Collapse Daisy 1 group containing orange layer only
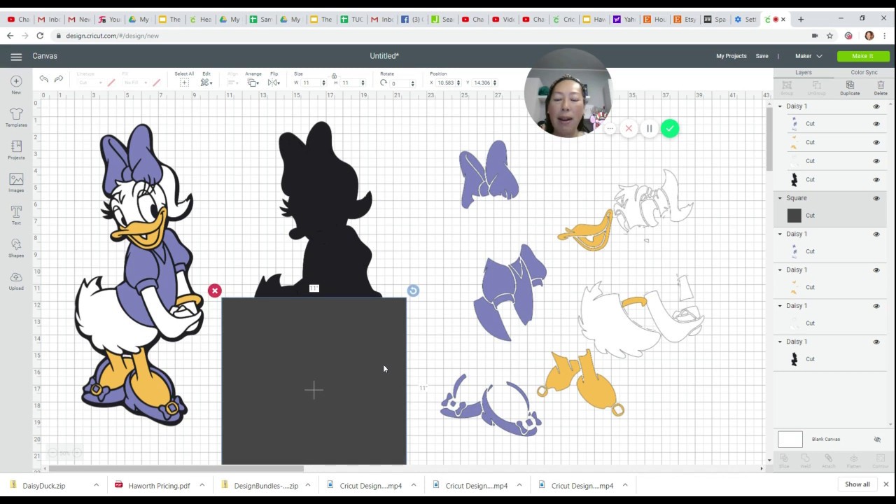Screen dimensions: 896x504 tap(780, 270)
